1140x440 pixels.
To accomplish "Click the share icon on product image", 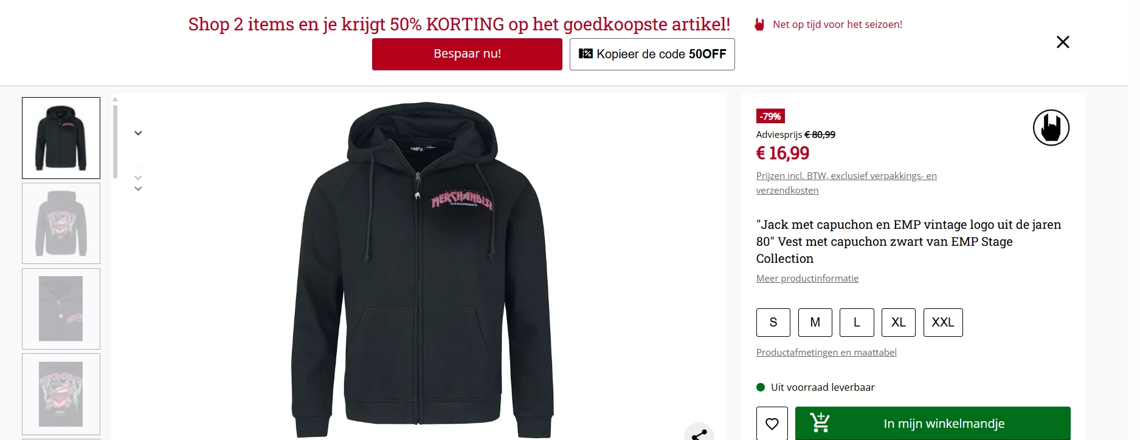I will point(699,433).
